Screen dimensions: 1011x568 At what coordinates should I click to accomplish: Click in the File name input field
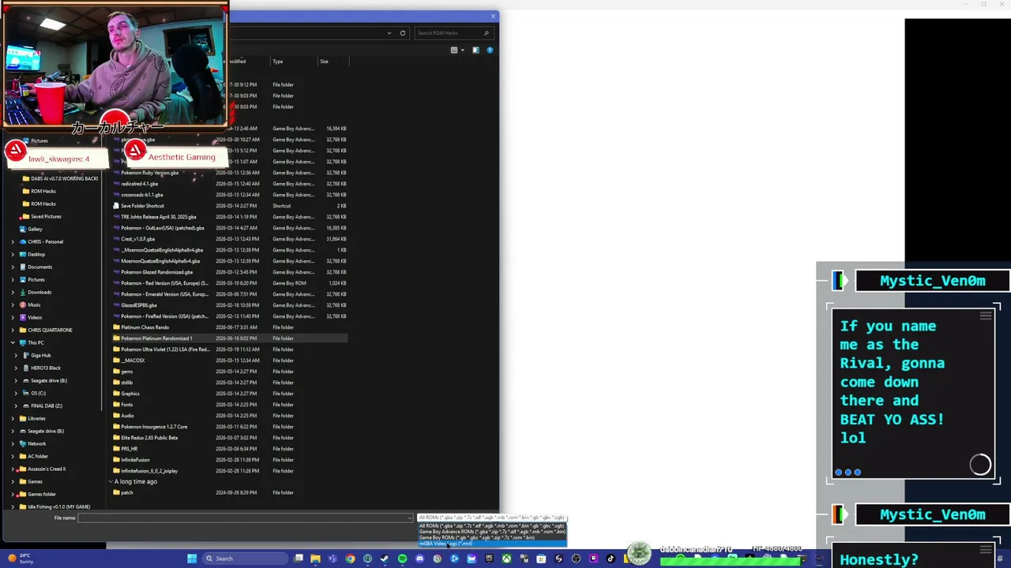(245, 518)
